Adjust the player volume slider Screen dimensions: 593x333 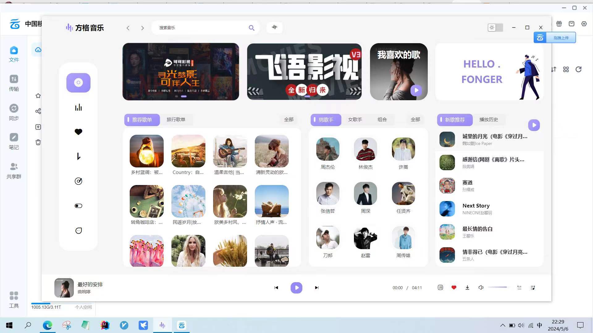click(498, 287)
